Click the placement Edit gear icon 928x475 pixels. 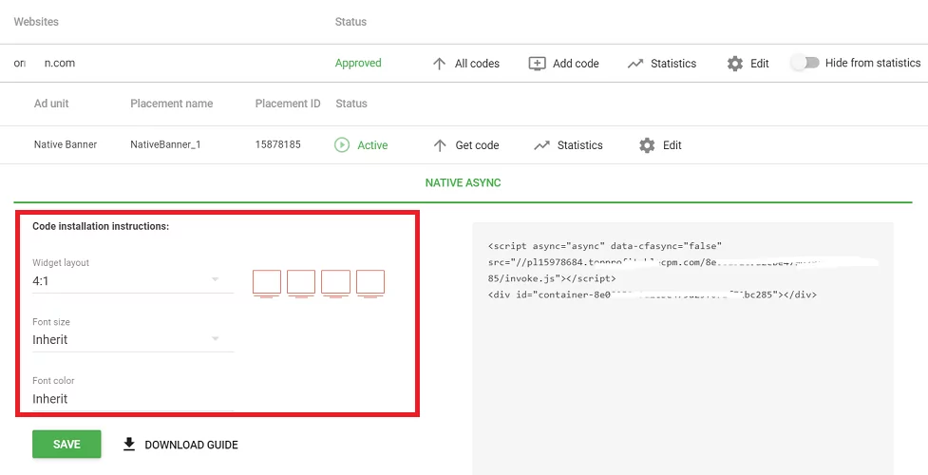[x=647, y=145]
